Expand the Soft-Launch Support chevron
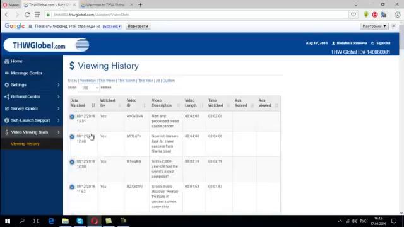This screenshot has height=227, width=404. coord(59,120)
